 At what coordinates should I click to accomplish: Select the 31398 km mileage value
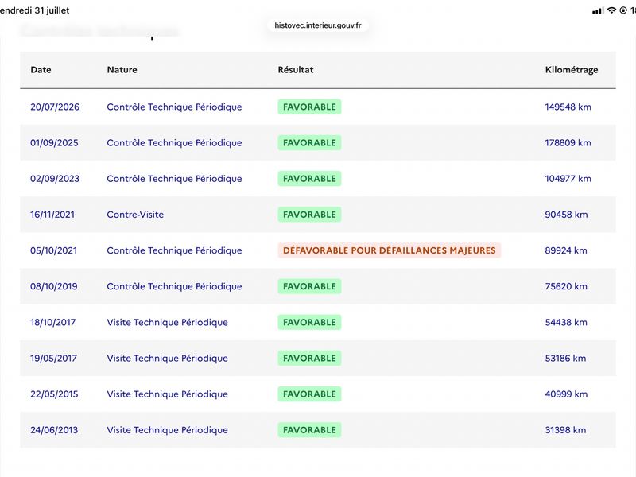point(565,430)
